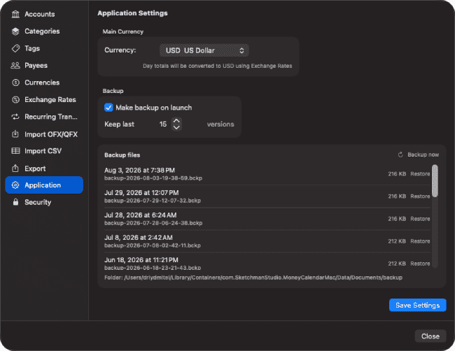The width and height of the screenshot is (455, 351).
Task: Click the Jun 18, 2026 at 11:21 PM entry
Action: pos(141,260)
